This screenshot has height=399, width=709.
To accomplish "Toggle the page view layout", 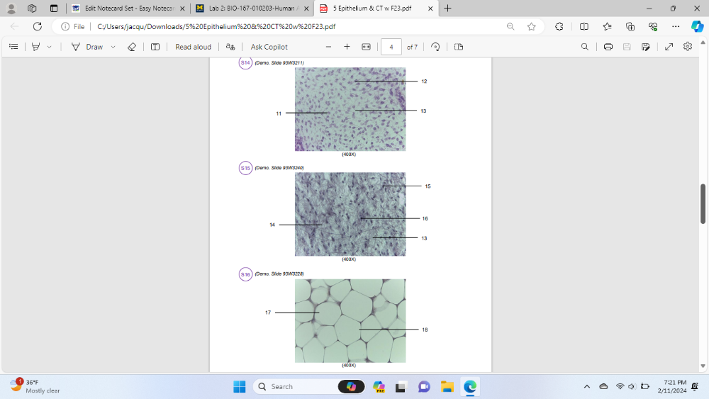I will coord(459,47).
